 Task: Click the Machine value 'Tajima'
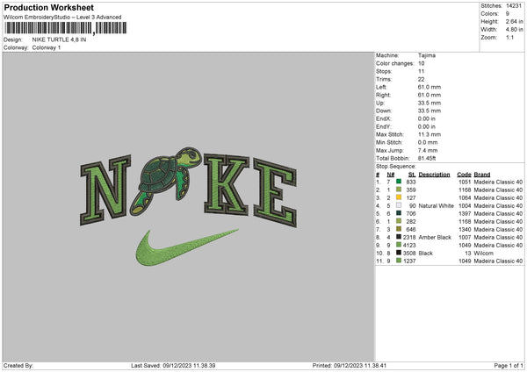tap(427, 55)
